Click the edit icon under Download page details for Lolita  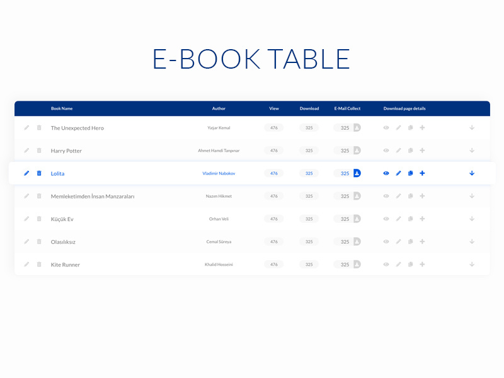398,173
